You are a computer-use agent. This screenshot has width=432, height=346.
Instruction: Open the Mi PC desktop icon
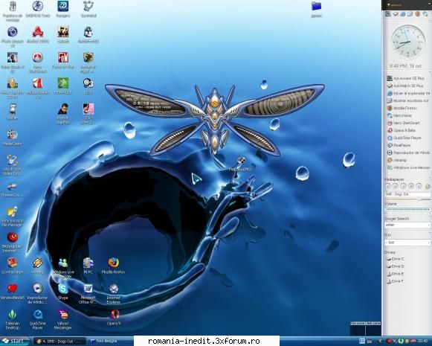point(88,266)
